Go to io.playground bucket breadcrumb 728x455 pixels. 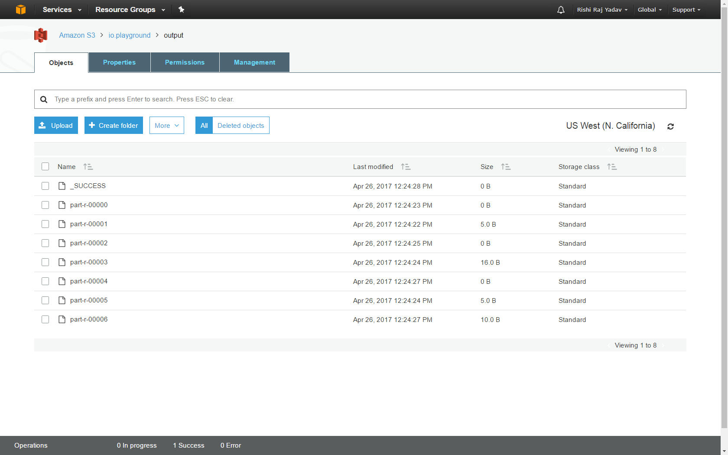tap(130, 35)
